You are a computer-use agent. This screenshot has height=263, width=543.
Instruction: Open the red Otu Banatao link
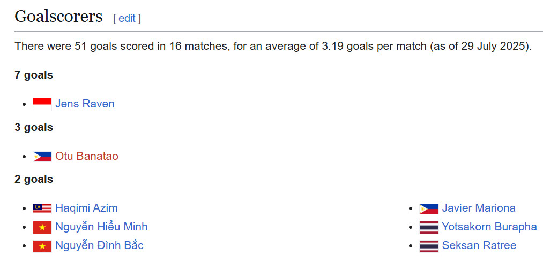pos(87,156)
